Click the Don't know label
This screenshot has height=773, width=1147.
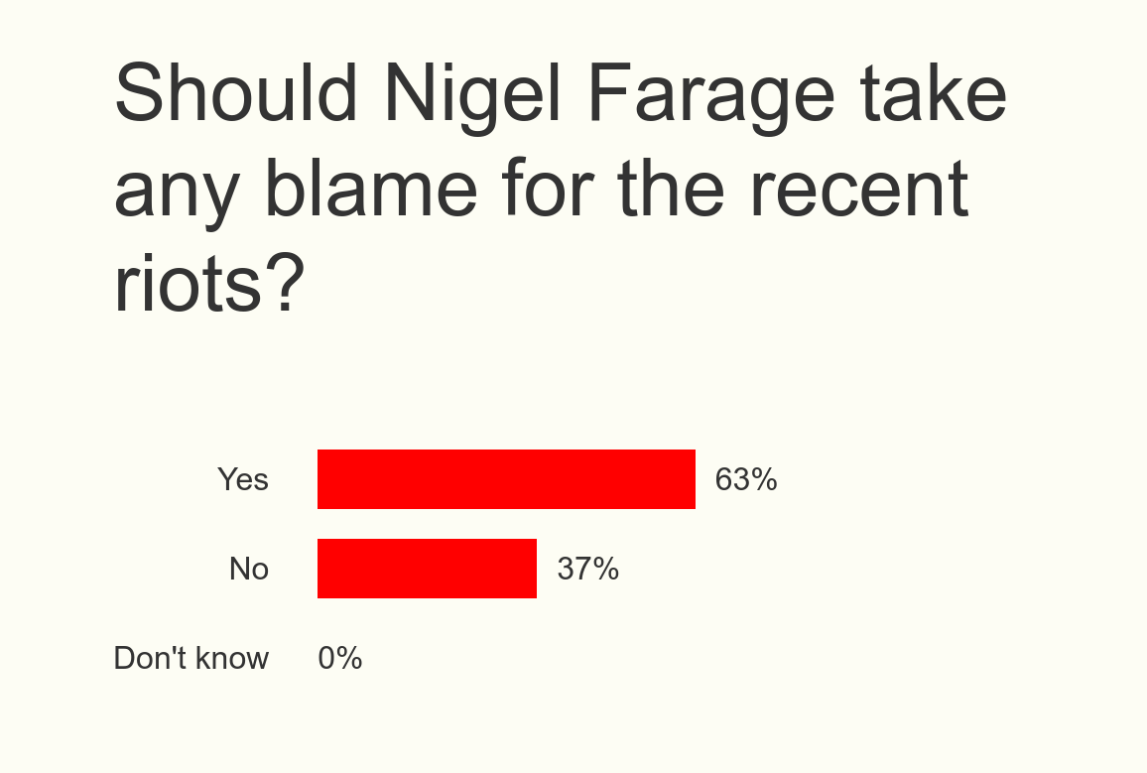[191, 658]
